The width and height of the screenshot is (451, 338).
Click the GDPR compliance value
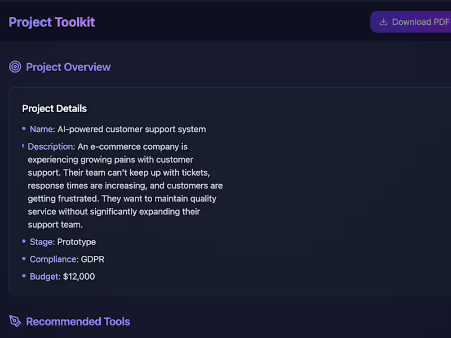pyautogui.click(x=92, y=259)
